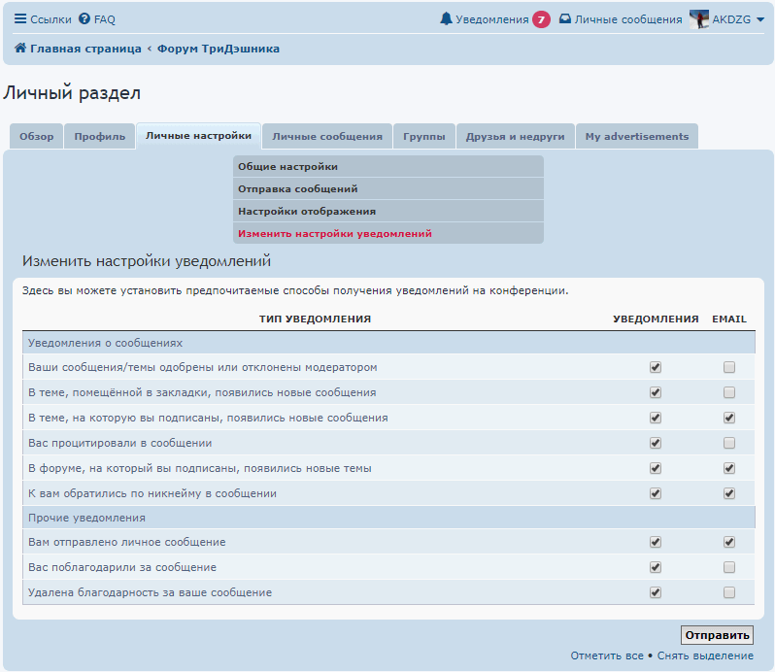The height and width of the screenshot is (672, 775).
Task: Go to Форум ТриДэшника breadcrumb link
Action: click(219, 49)
